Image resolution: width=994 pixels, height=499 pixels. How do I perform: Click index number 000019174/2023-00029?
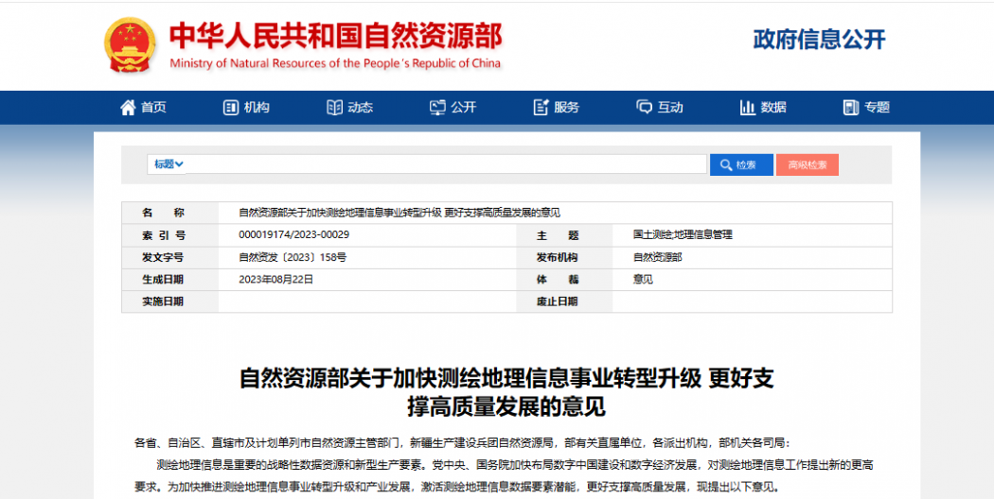(x=294, y=235)
